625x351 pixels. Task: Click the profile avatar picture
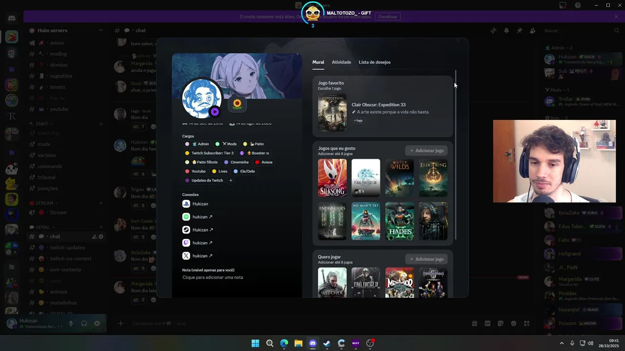pos(202,98)
